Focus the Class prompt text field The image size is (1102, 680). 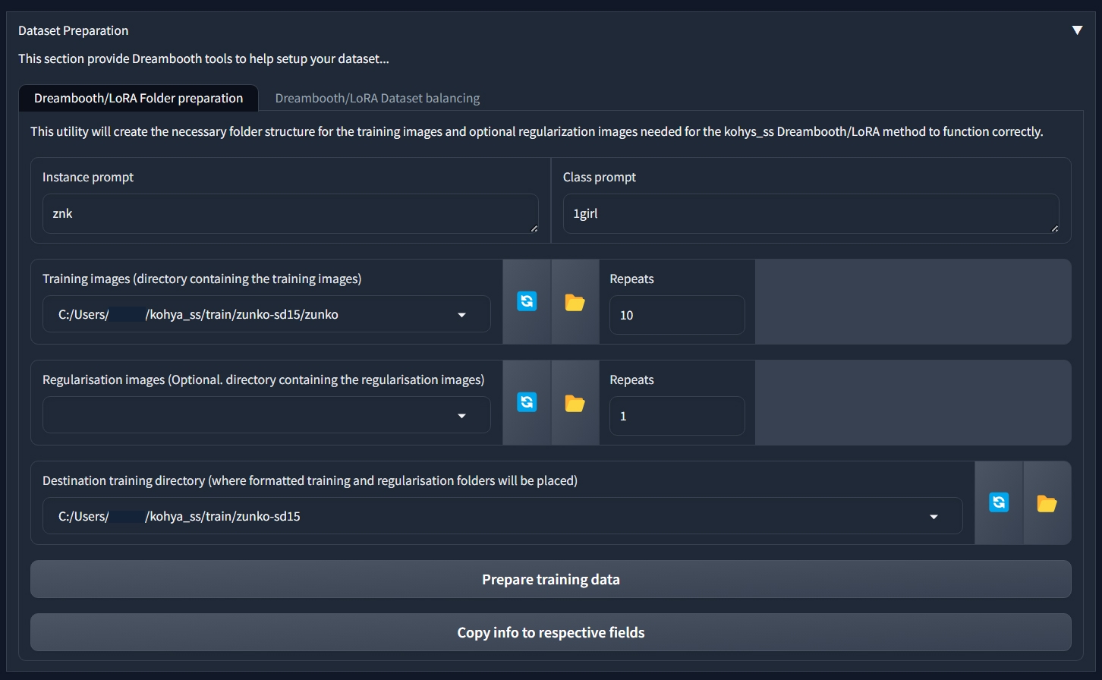(811, 213)
